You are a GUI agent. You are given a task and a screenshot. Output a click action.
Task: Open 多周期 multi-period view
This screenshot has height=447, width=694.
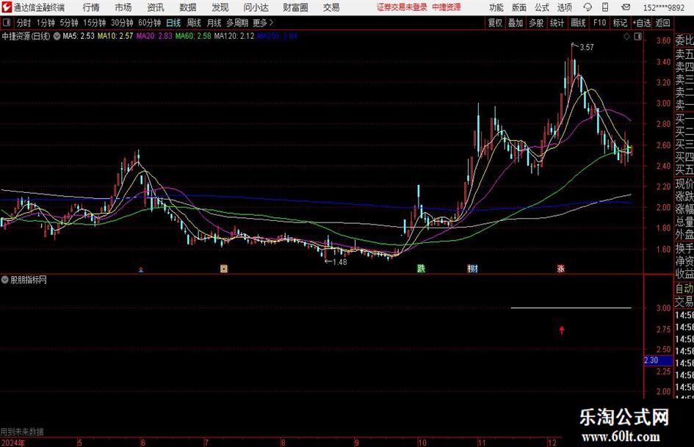[x=237, y=23]
